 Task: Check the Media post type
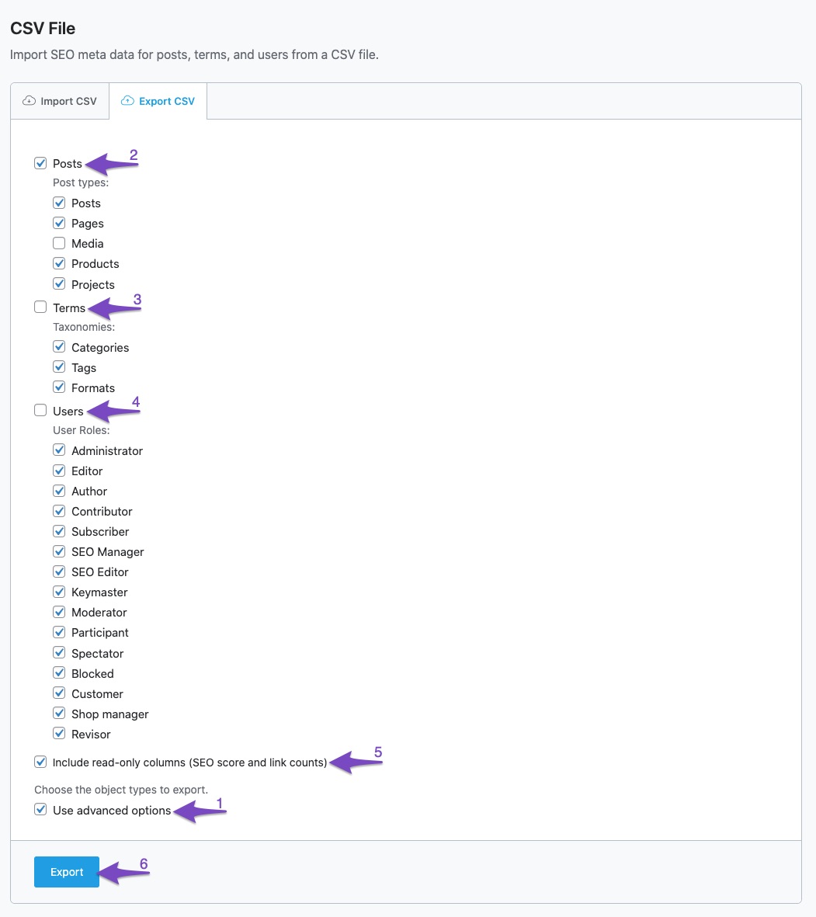point(59,243)
